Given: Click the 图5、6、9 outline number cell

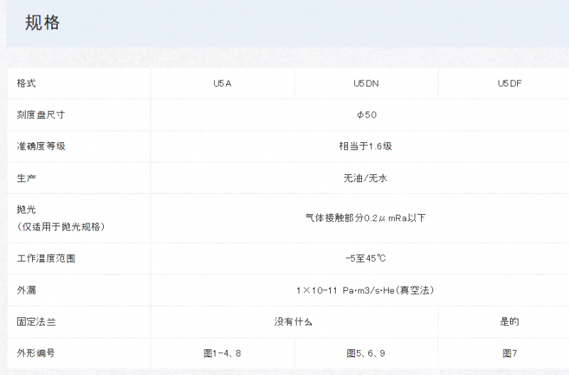Looking at the screenshot, I should point(366,353).
